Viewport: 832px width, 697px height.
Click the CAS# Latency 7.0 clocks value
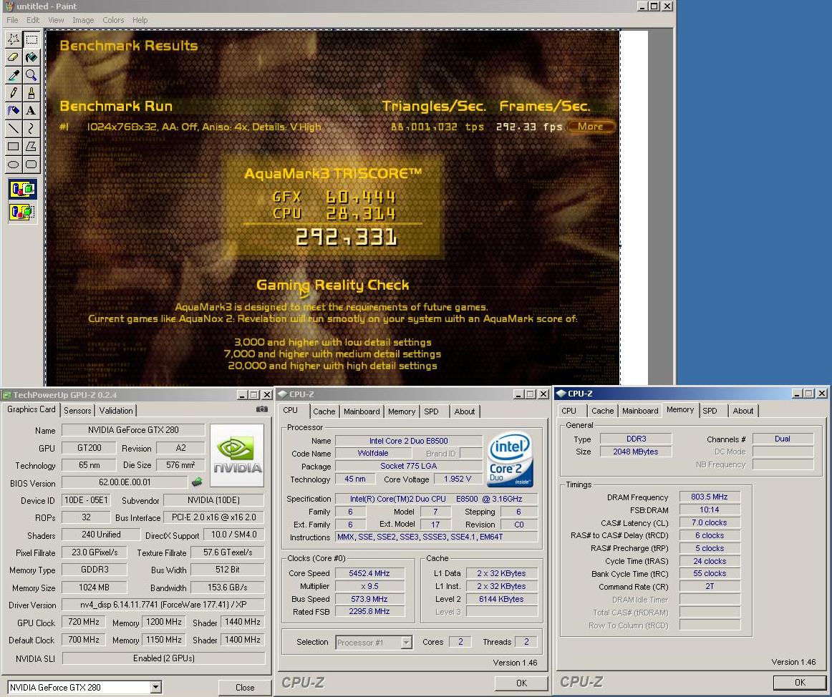710,522
